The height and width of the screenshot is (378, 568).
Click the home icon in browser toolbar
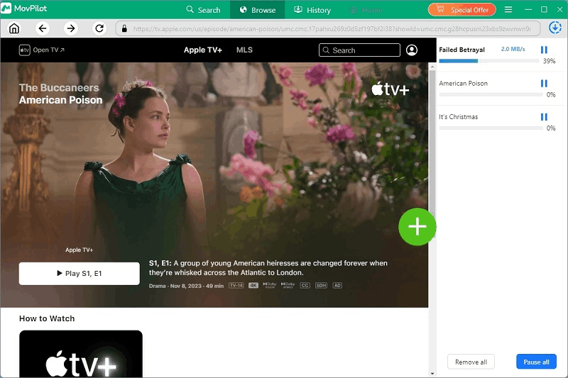point(14,28)
